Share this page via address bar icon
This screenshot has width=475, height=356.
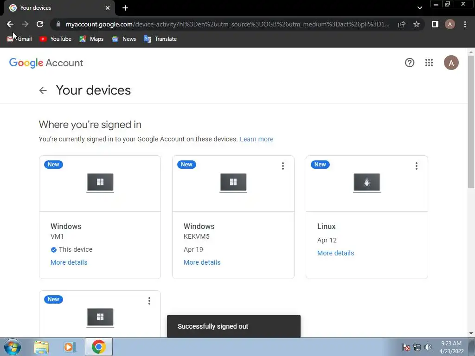402,24
